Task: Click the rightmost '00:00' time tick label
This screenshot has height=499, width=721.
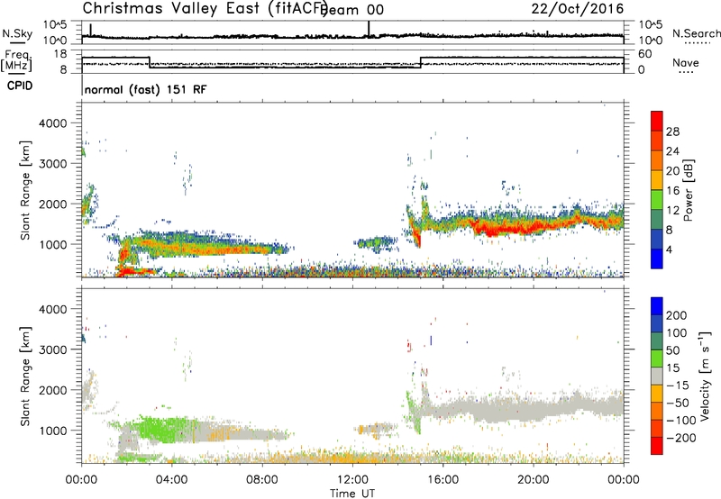Action: tap(624, 480)
